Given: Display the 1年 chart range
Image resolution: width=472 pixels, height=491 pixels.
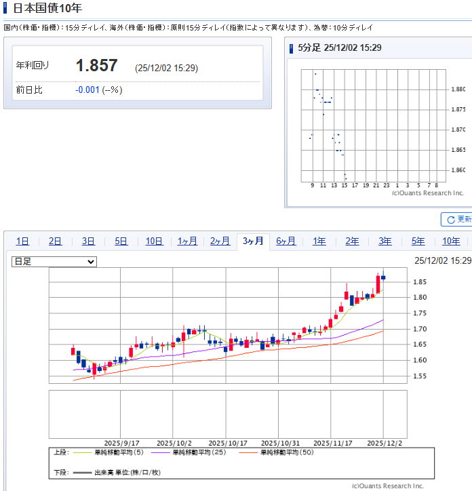Looking at the screenshot, I should click(319, 241).
